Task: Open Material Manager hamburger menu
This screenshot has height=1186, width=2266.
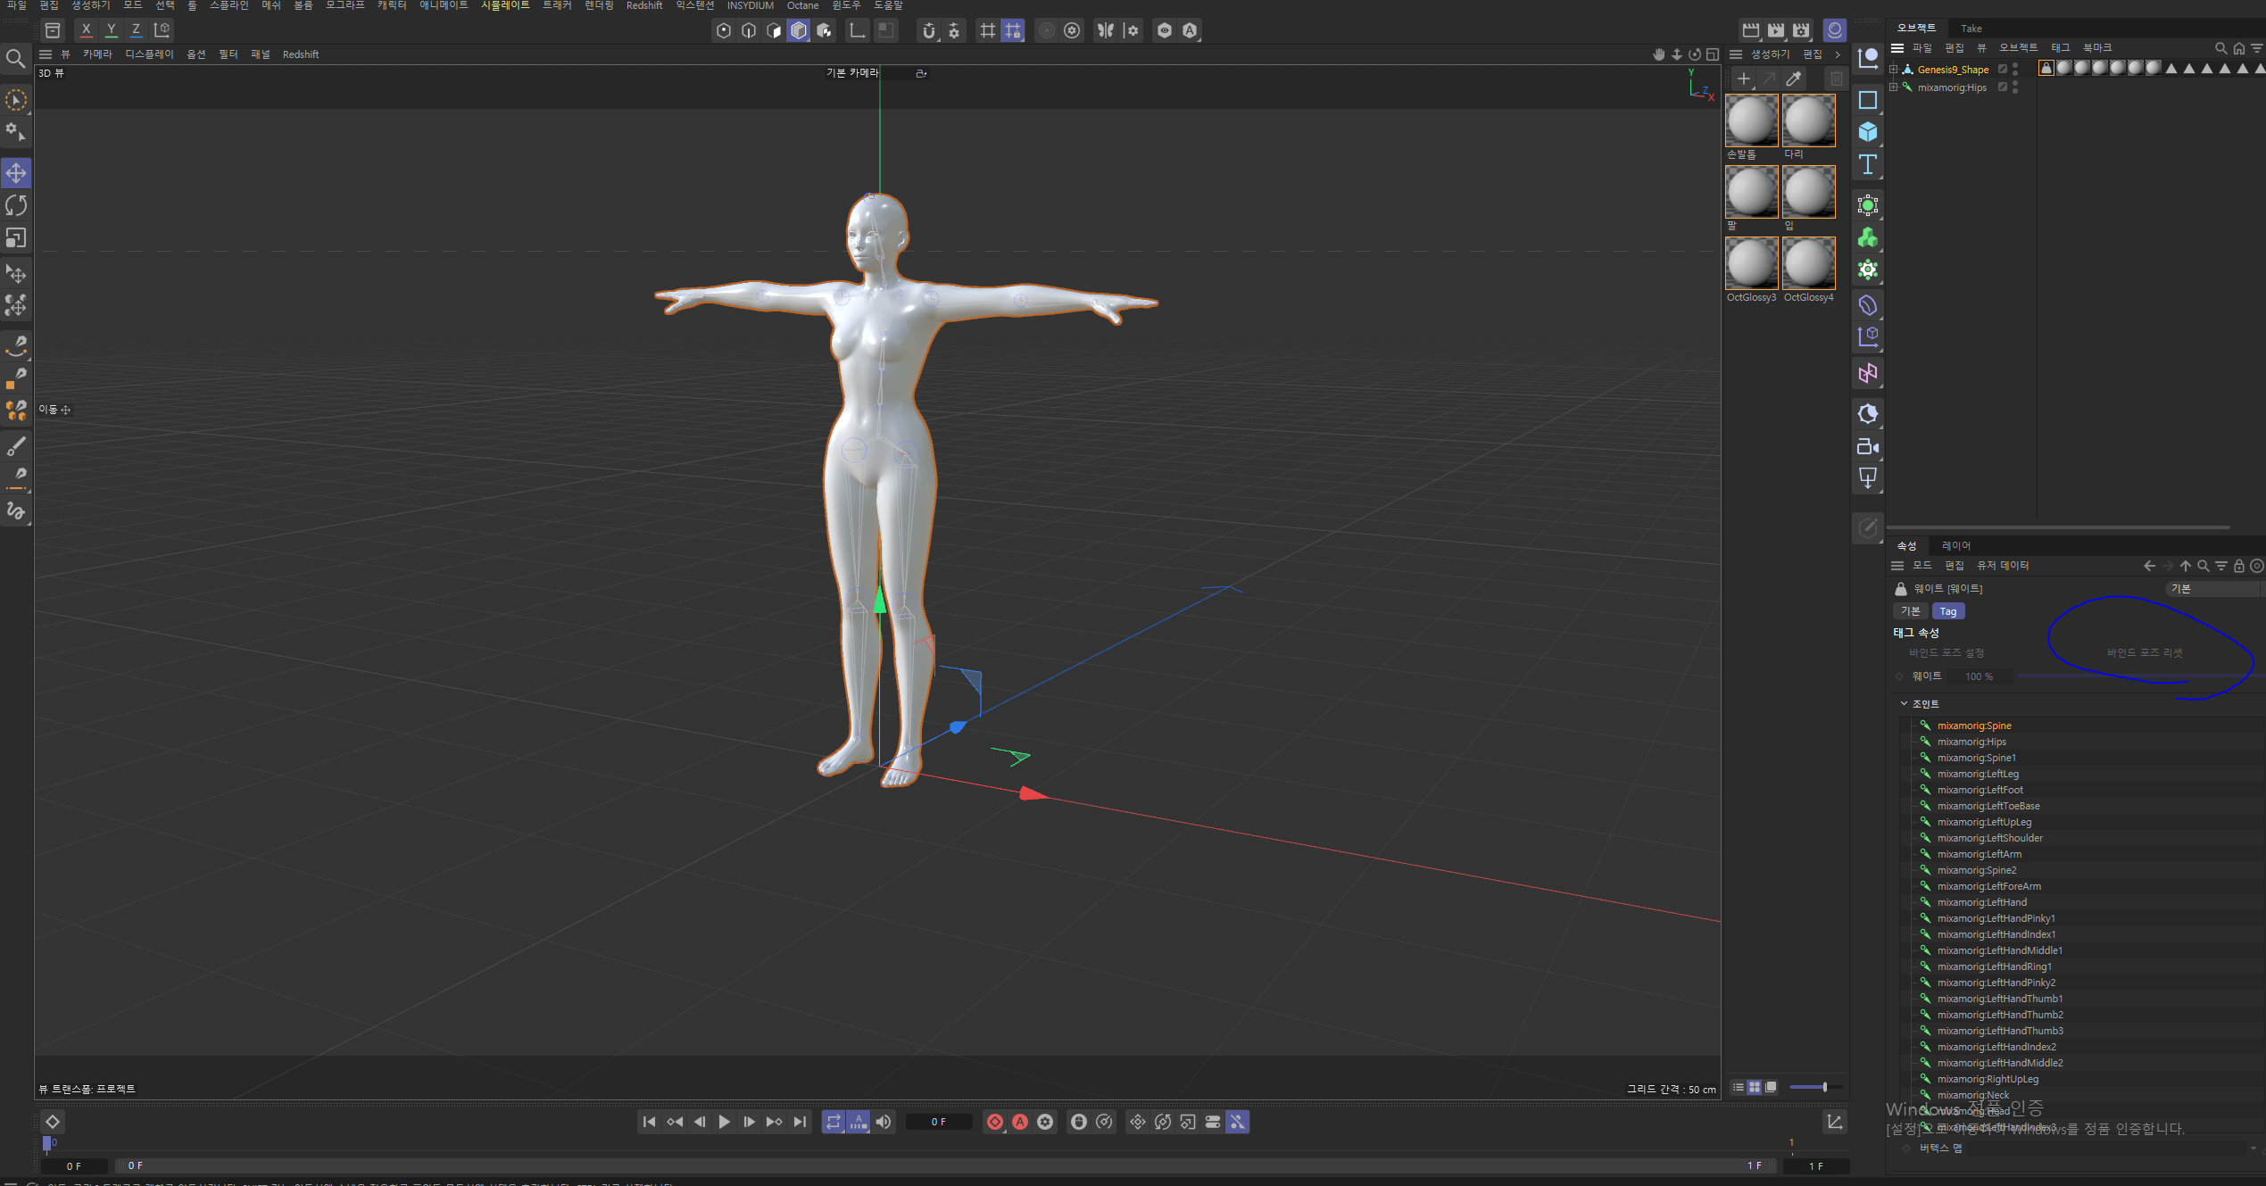Action: point(1736,54)
